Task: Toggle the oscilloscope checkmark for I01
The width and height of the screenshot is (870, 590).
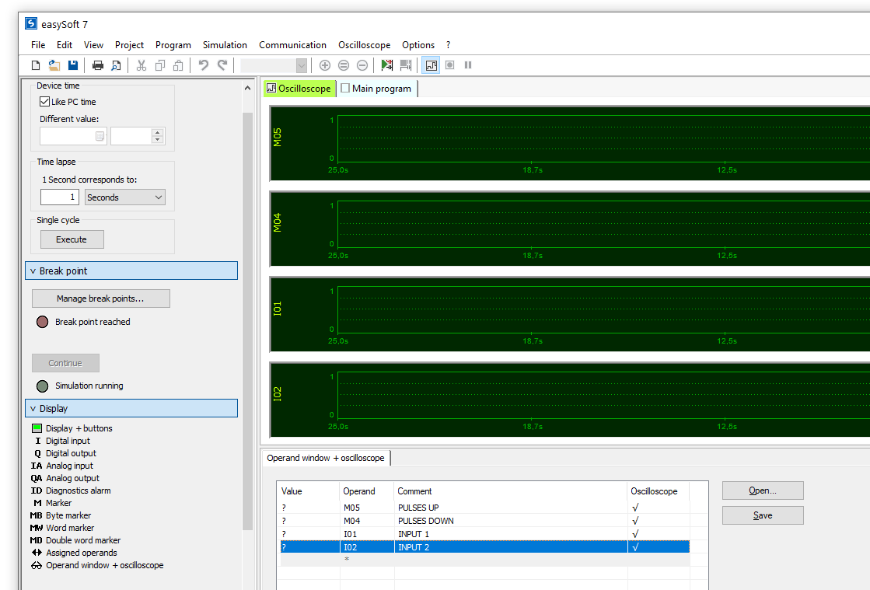Action: coord(635,534)
